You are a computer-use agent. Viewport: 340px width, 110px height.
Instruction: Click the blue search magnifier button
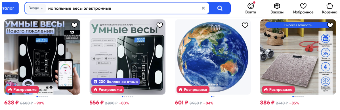[220, 8]
